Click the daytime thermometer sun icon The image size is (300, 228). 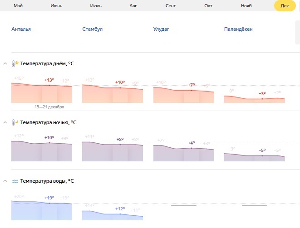click(15, 63)
